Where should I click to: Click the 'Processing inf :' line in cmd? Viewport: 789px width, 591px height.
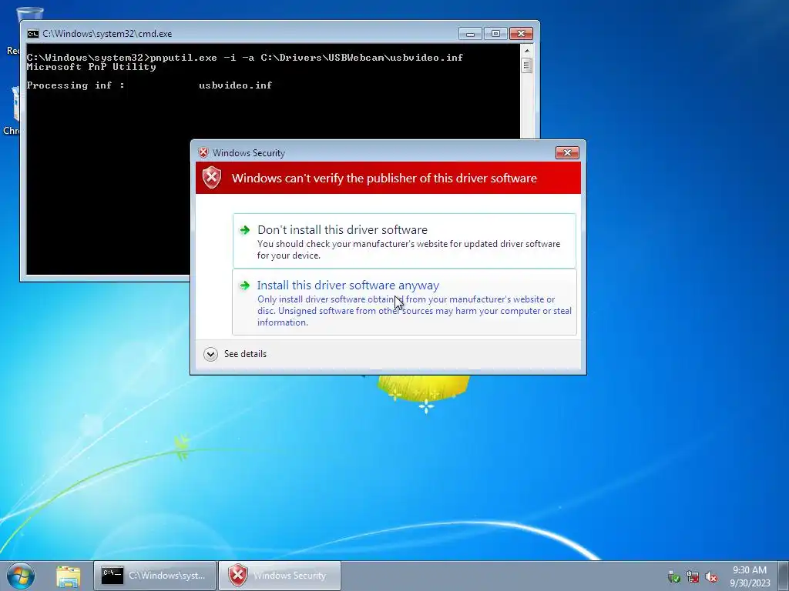tap(149, 85)
